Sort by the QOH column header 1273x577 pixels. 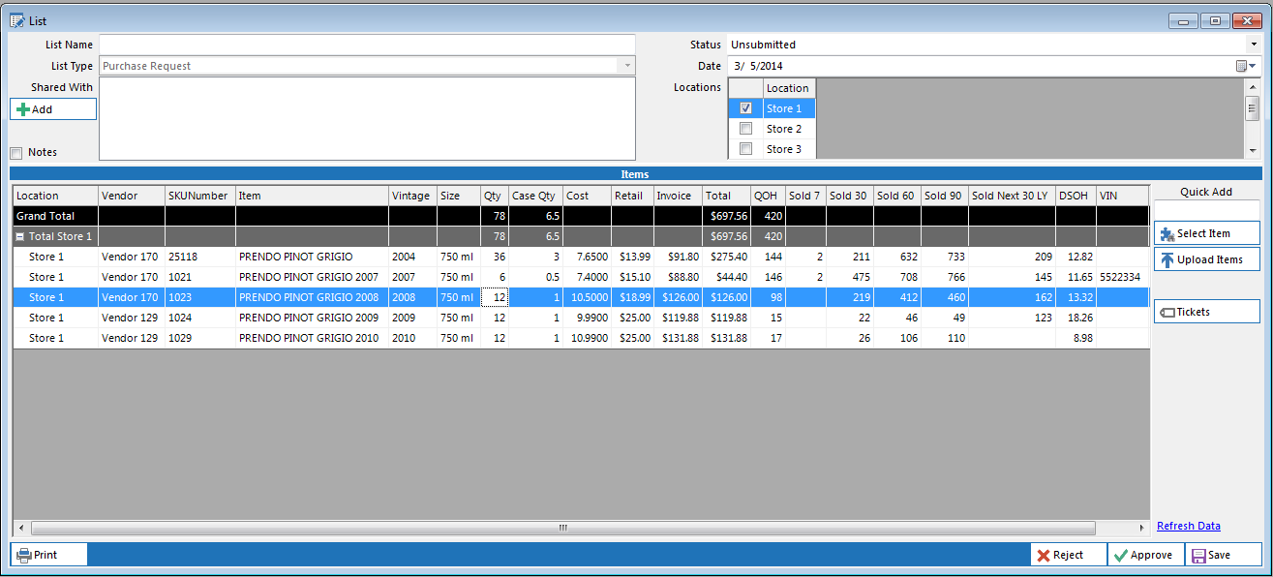click(768, 196)
